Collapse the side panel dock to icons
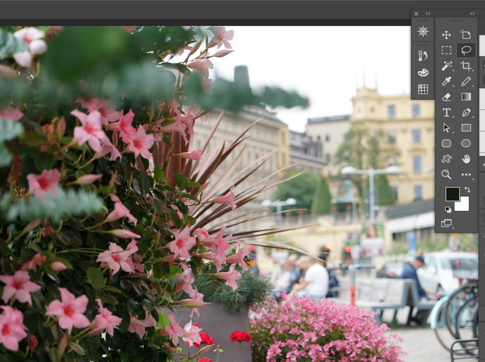485x362 pixels. [428, 13]
